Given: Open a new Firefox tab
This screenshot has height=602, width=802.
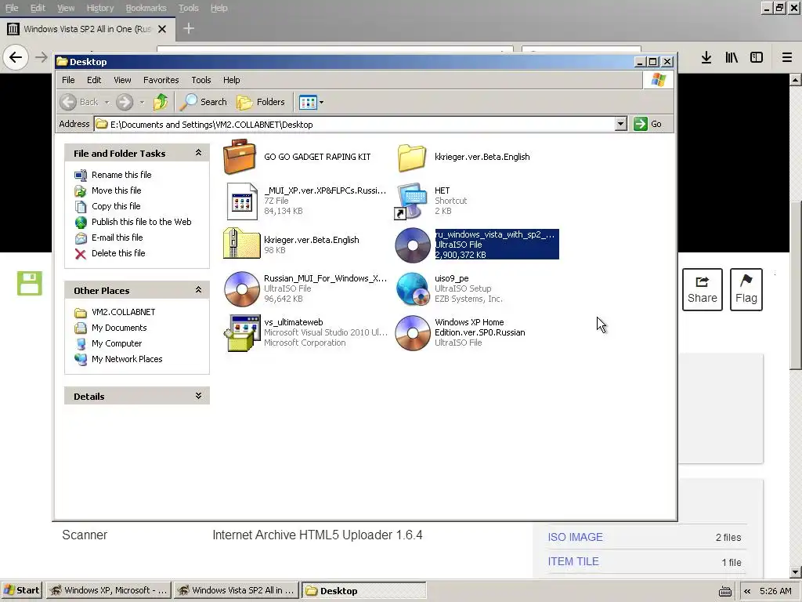Looking at the screenshot, I should (x=189, y=29).
